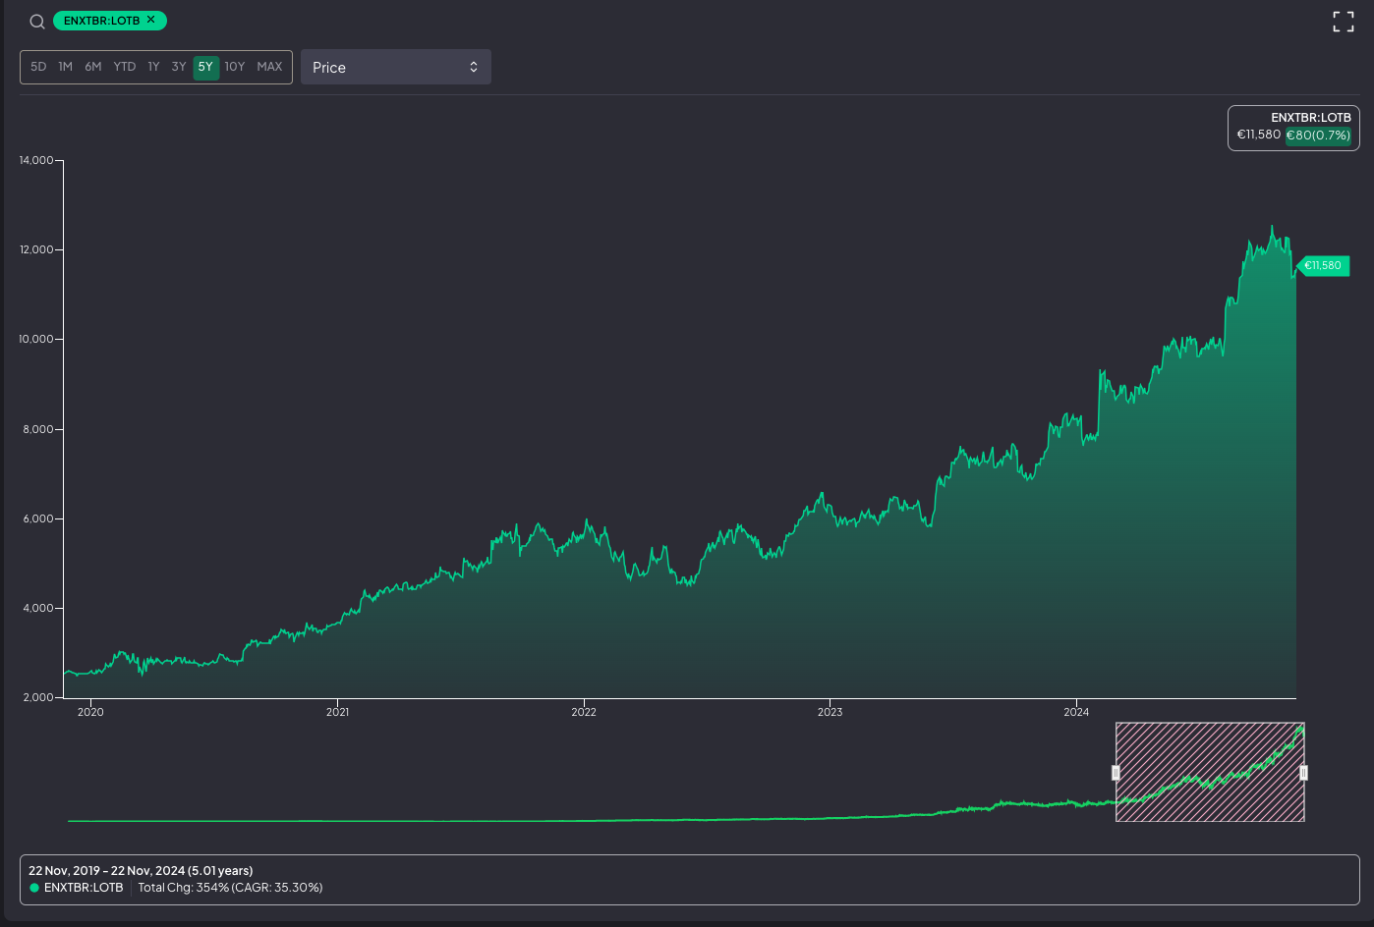1374x927 pixels.
Task: Select the YTD time range
Action: 125,67
